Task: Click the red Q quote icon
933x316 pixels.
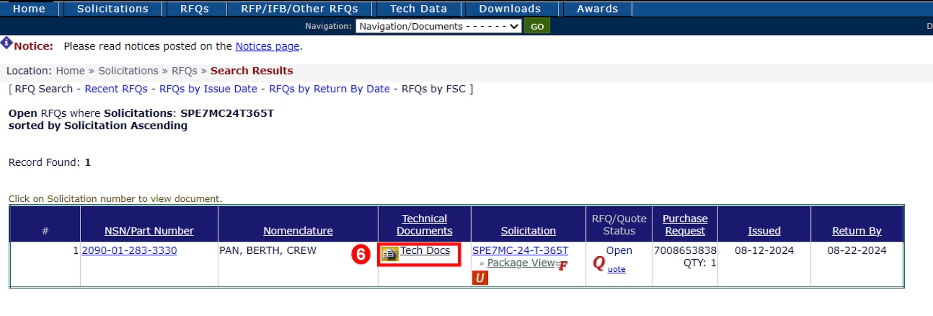Action: [x=599, y=263]
